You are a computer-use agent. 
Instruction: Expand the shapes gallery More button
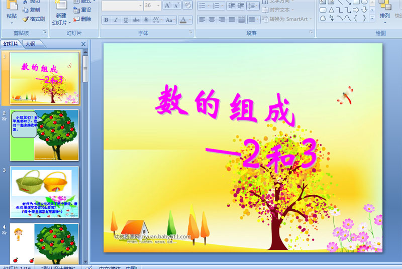pyautogui.click(x=372, y=18)
